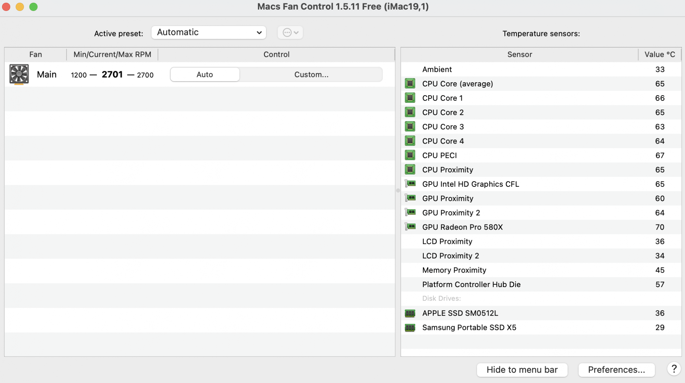
Task: Open the Active preset dropdown
Action: 209,33
